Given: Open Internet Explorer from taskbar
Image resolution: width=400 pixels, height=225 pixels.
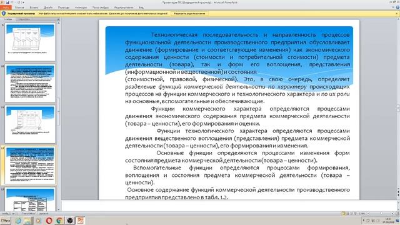Looking at the screenshot, I should pos(18,221).
